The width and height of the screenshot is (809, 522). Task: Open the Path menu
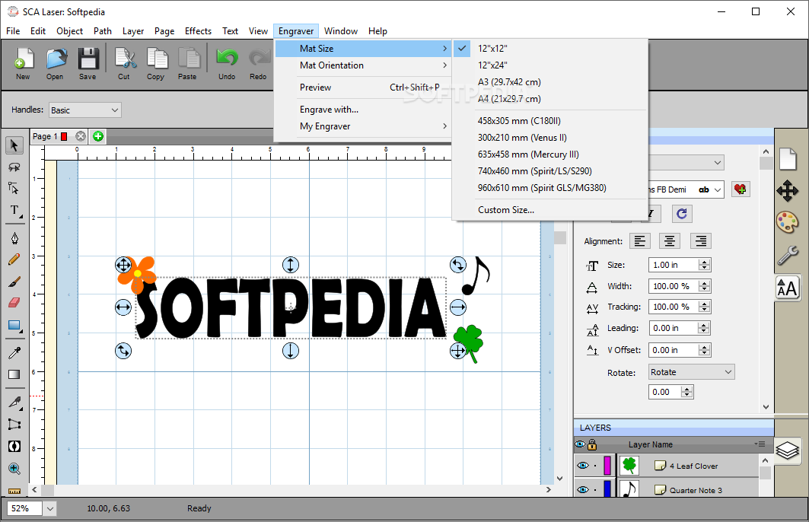[103, 31]
